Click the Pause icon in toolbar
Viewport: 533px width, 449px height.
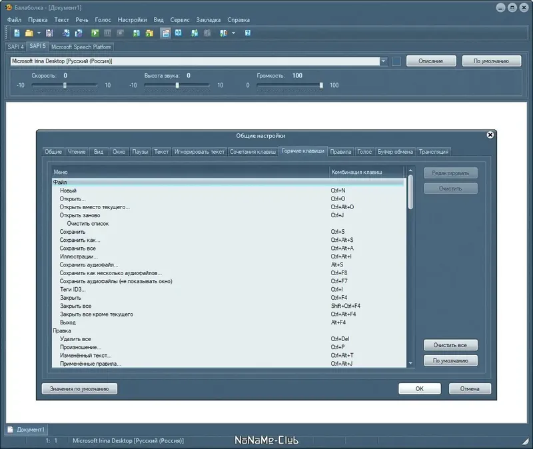[x=107, y=33]
